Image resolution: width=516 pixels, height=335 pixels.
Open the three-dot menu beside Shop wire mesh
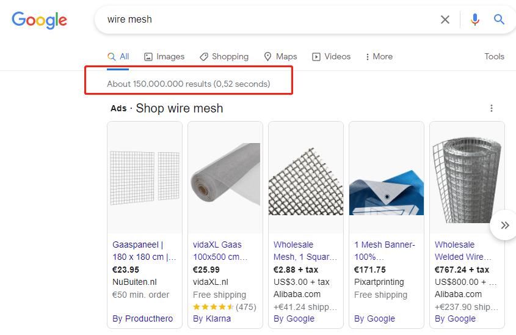(492, 108)
